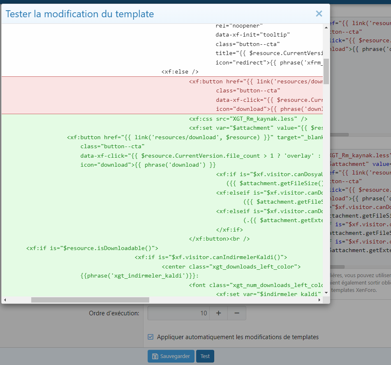Click the floppy disk icon on Sauvegarder
Screen dimensions: 391x365
point(155,356)
